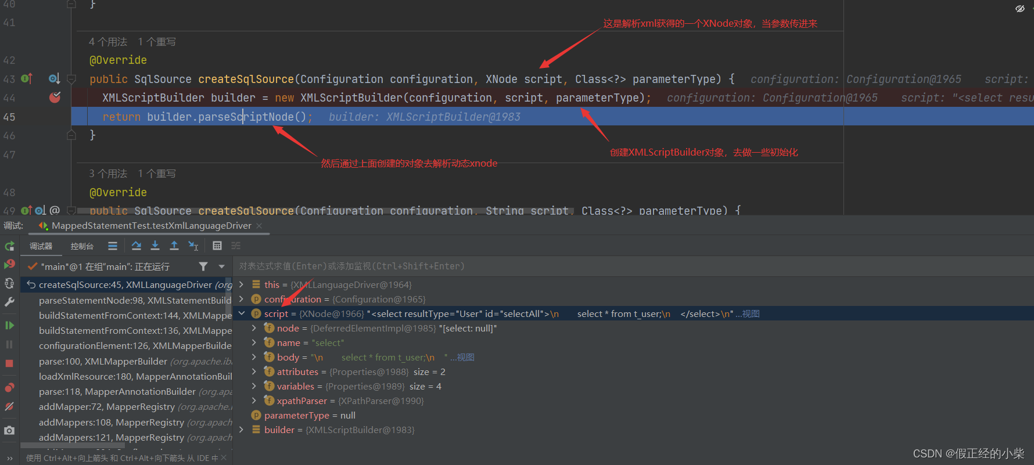Click the rerun failed tests icon
Image resolution: width=1034 pixels, height=465 pixels.
[9, 264]
